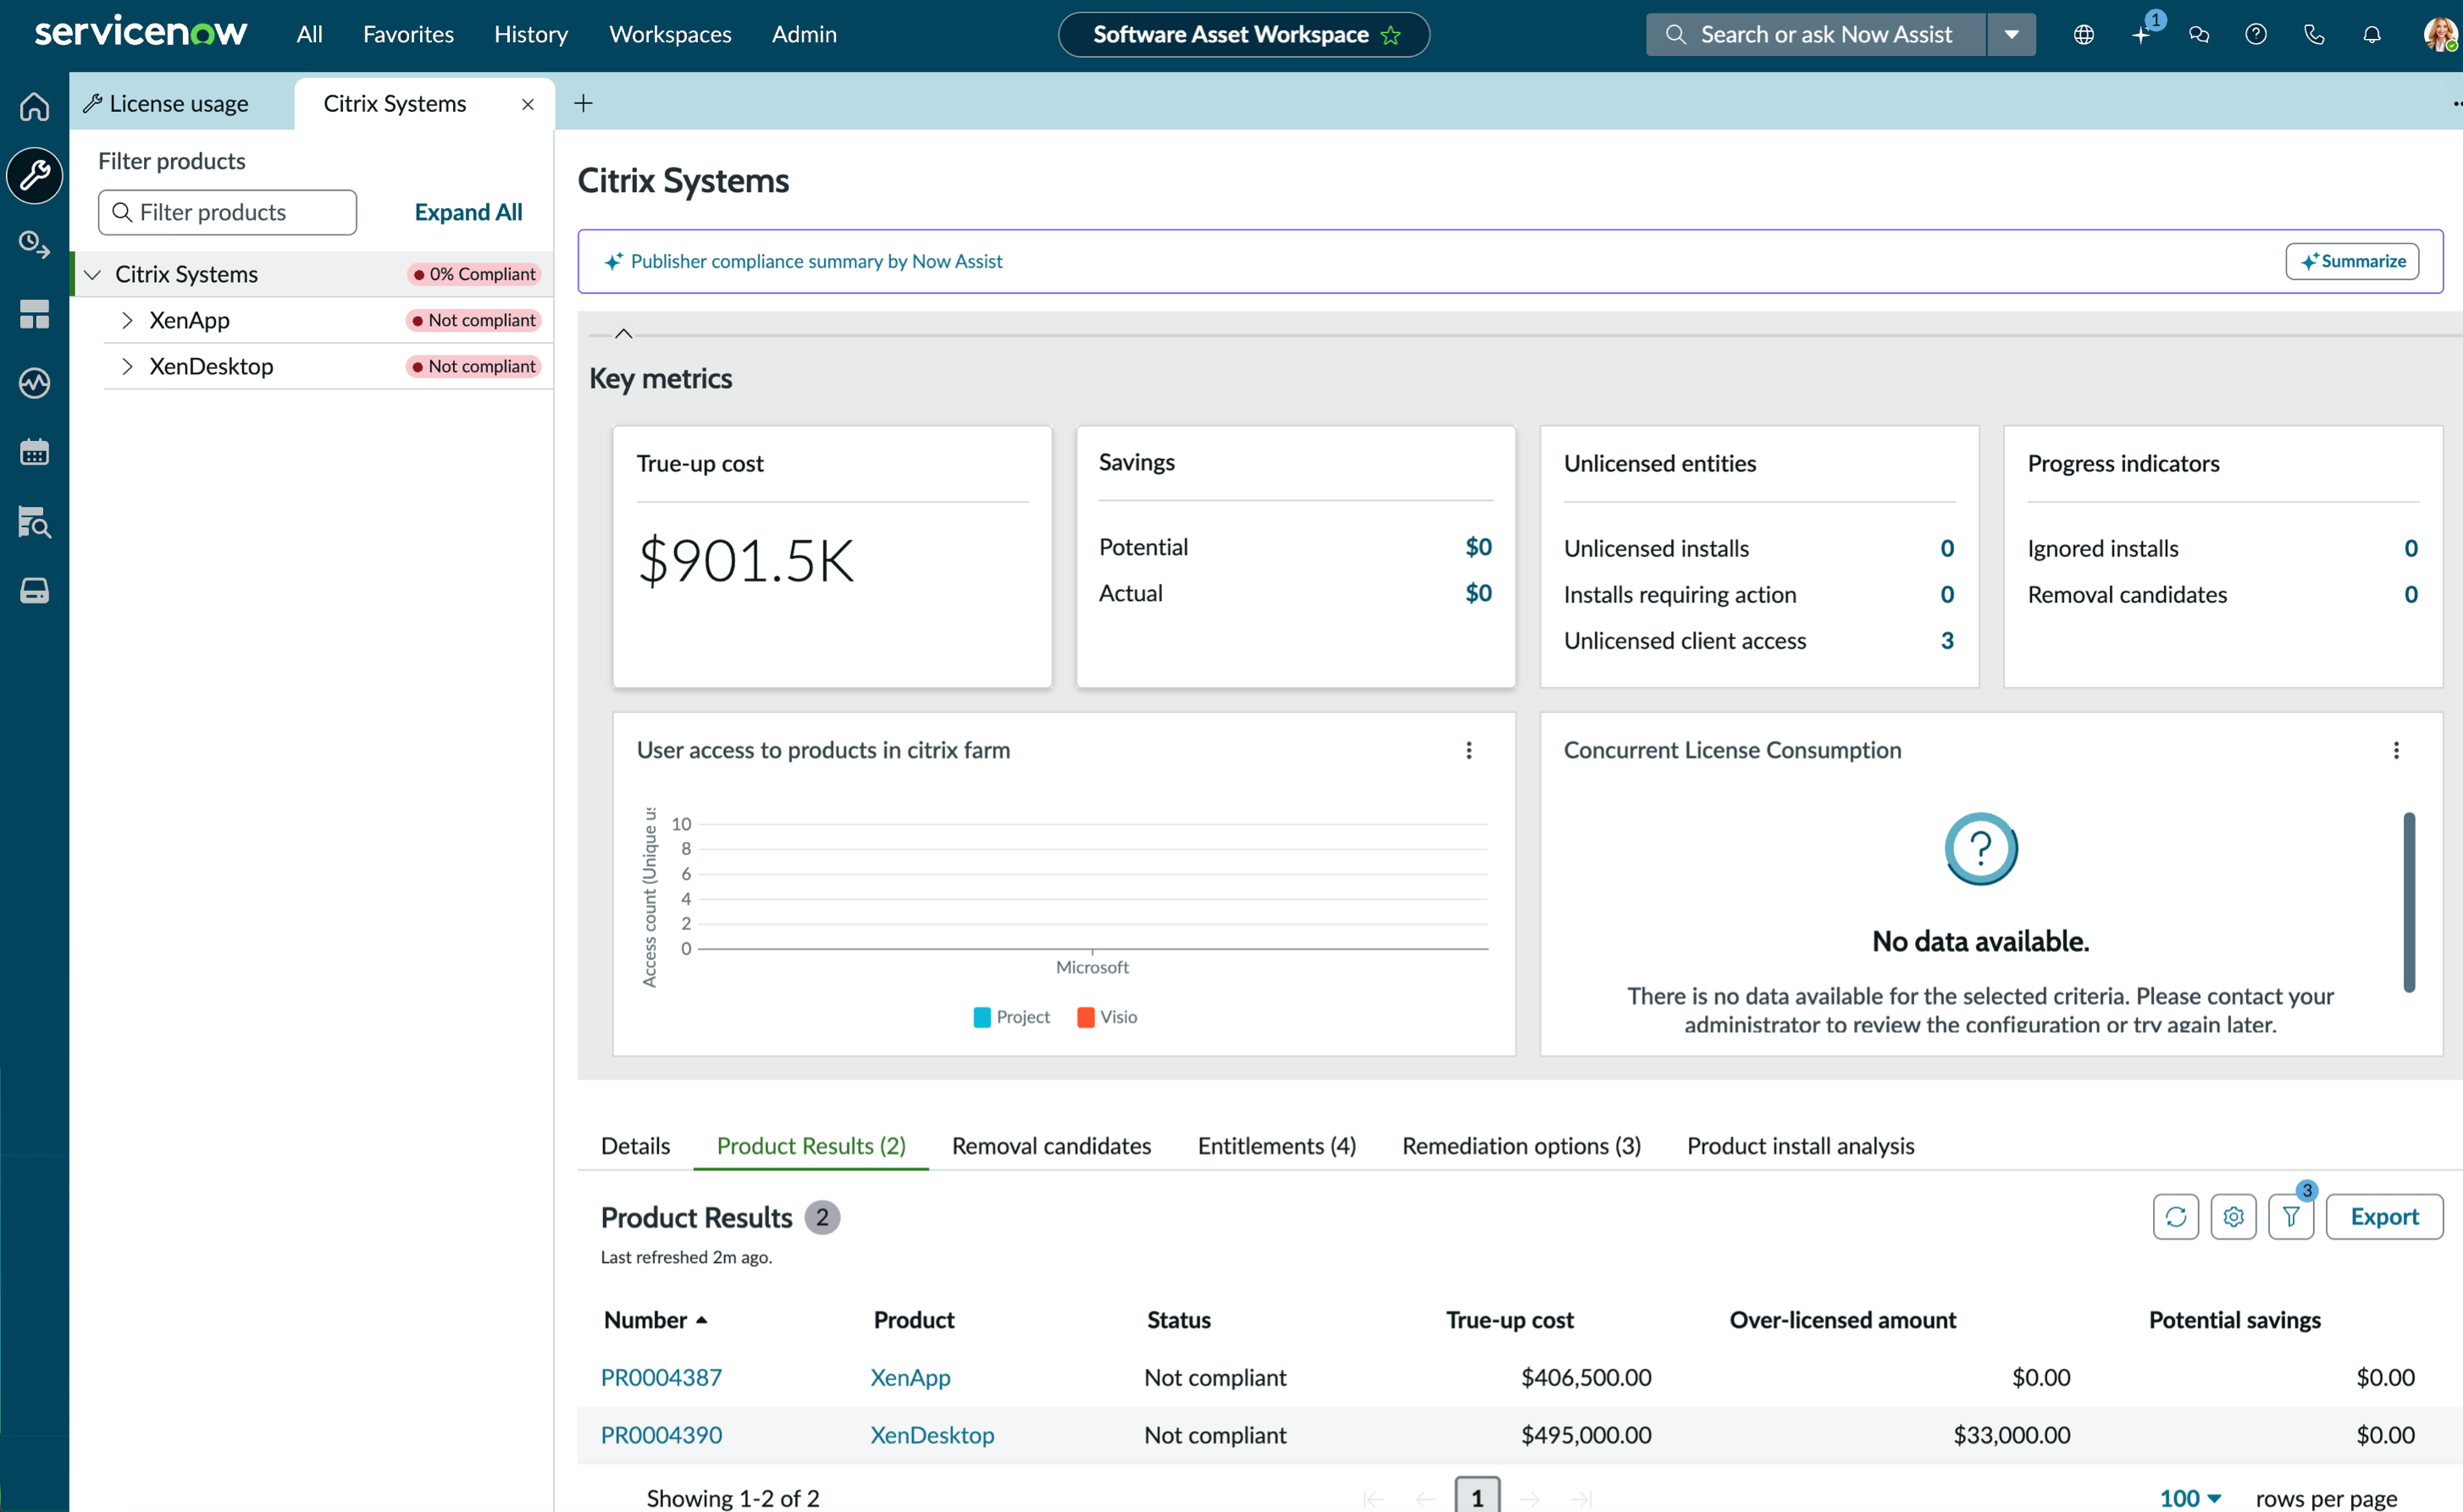Open the History menu
Image resolution: width=2463 pixels, height=1512 pixels.
[531, 35]
